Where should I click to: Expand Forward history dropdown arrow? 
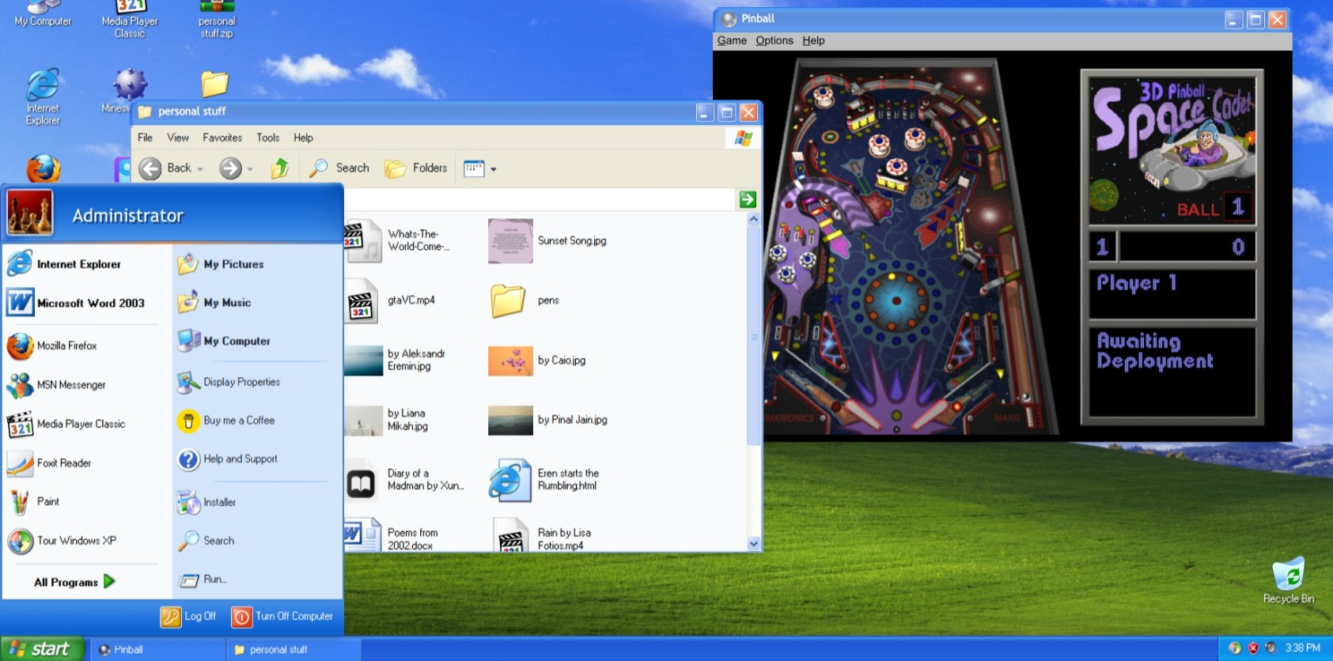(x=250, y=168)
